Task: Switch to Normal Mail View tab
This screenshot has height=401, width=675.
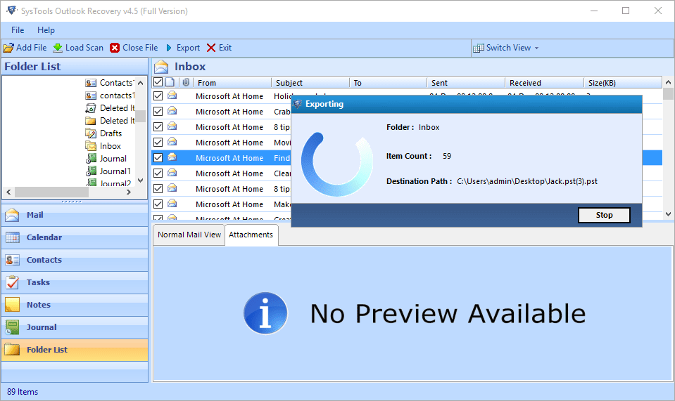Action: (189, 235)
